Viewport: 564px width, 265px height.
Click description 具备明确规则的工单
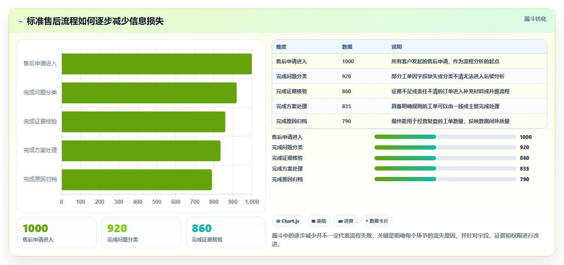point(445,106)
